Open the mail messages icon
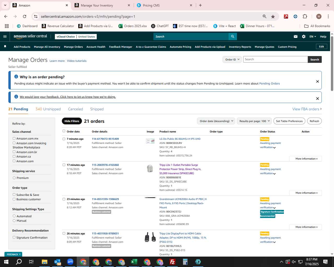Screen dimensions: 334x267 pos(296,37)
